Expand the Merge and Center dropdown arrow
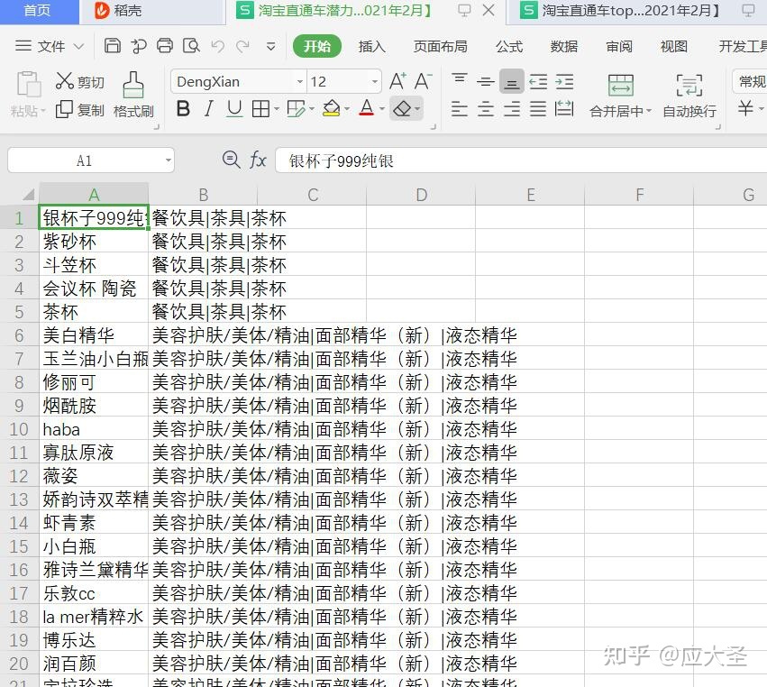 (x=649, y=111)
